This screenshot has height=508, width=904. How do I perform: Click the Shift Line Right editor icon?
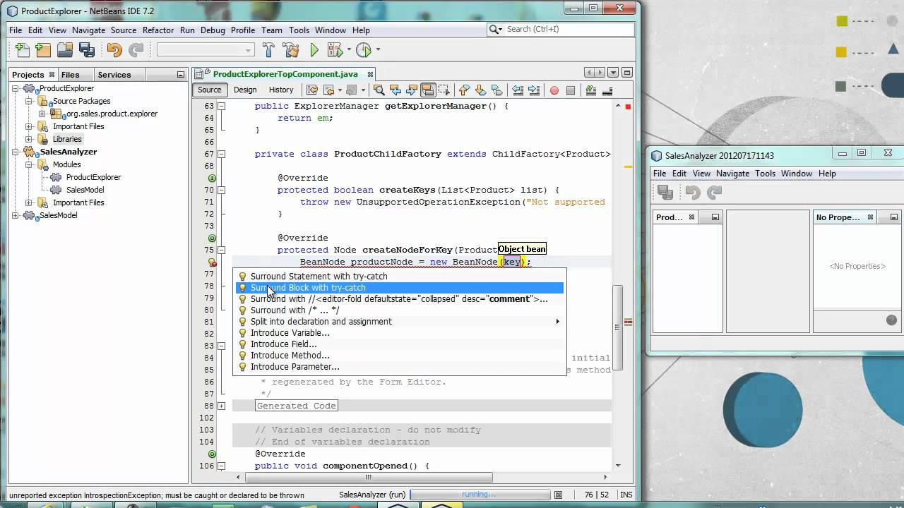(x=534, y=90)
